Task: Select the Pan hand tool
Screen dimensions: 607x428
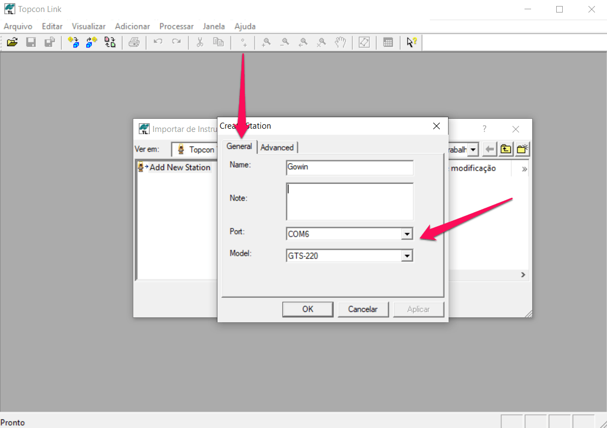Action: click(340, 42)
